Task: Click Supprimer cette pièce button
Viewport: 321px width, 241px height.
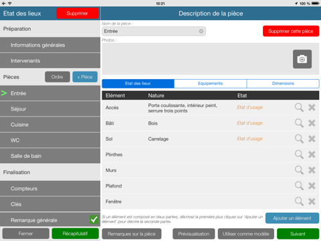Action: coord(291,31)
